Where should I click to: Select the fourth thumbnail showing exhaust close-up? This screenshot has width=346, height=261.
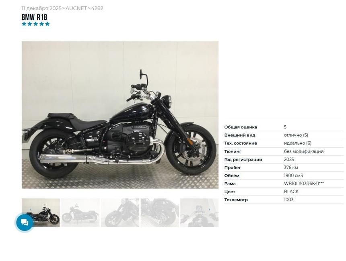coord(160,213)
